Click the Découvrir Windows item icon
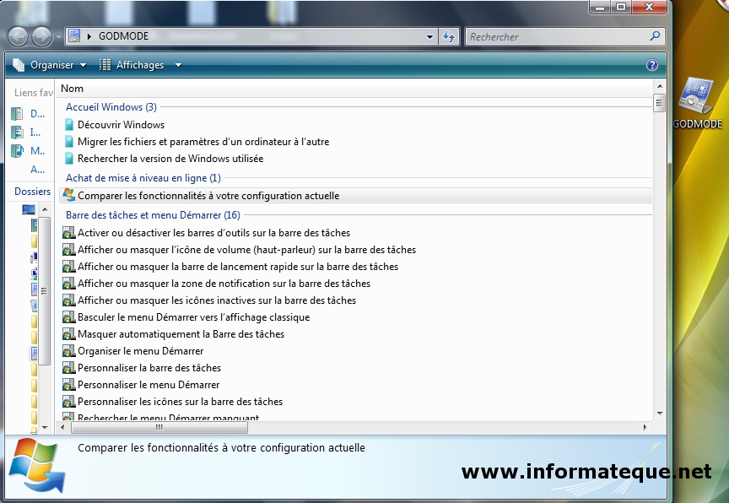Viewport: 729px width, 503px height. (x=69, y=125)
